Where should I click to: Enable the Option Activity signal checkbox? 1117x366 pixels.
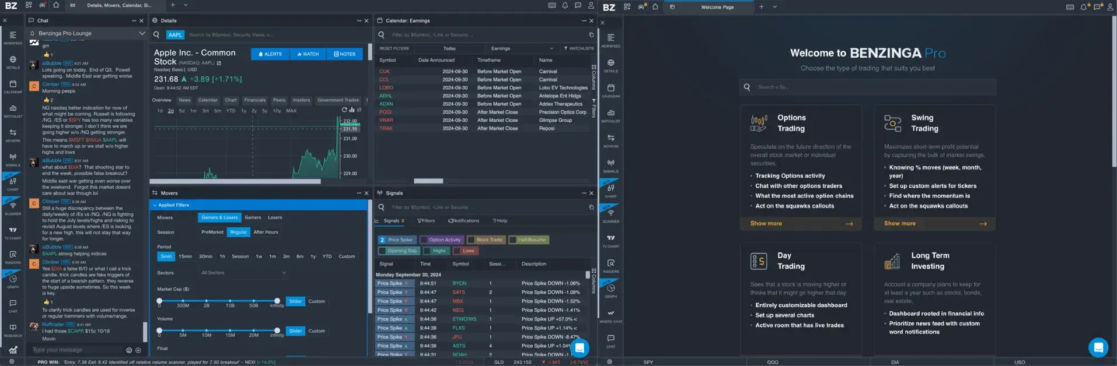coord(424,240)
